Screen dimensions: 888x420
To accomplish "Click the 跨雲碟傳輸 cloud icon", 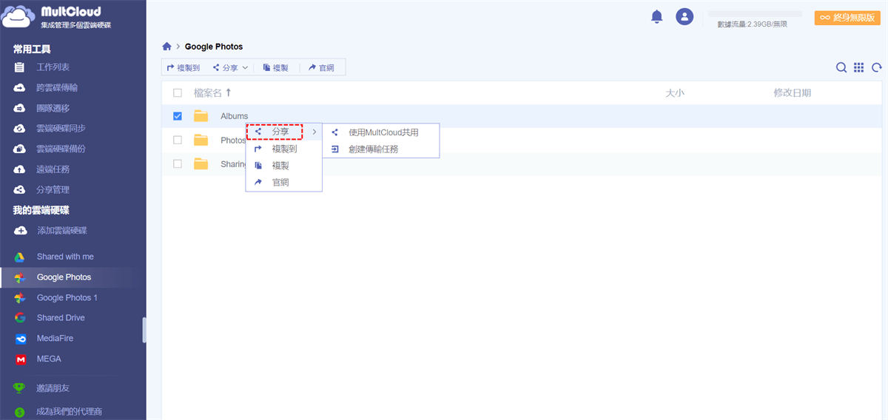I will tap(20, 87).
